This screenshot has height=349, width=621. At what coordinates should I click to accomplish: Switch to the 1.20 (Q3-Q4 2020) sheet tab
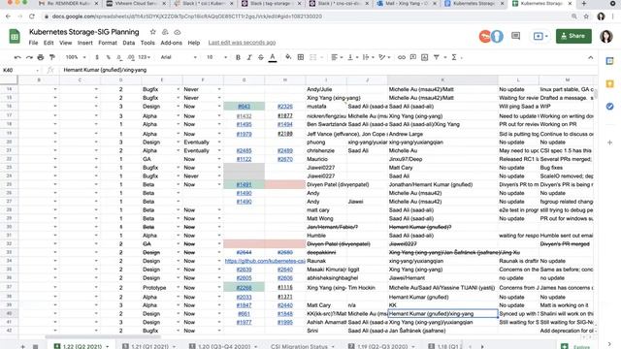click(x=224, y=346)
